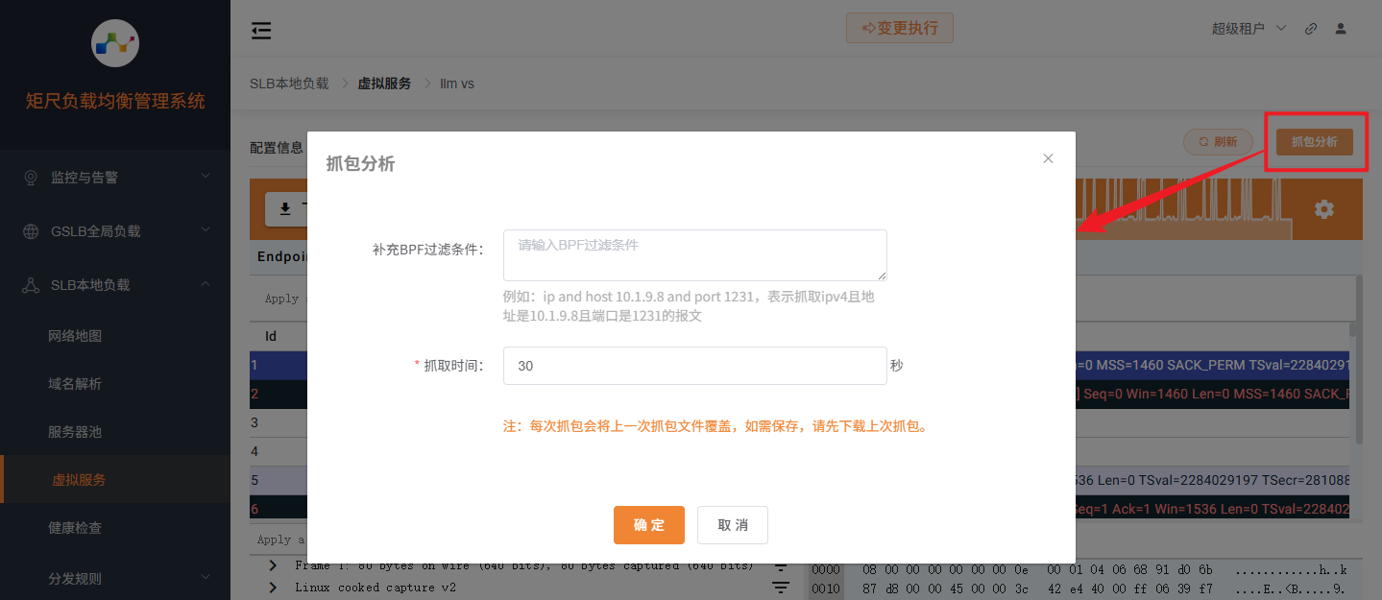The width and height of the screenshot is (1382, 600).
Task: Confirm capture with the 确定 button
Action: click(x=648, y=525)
